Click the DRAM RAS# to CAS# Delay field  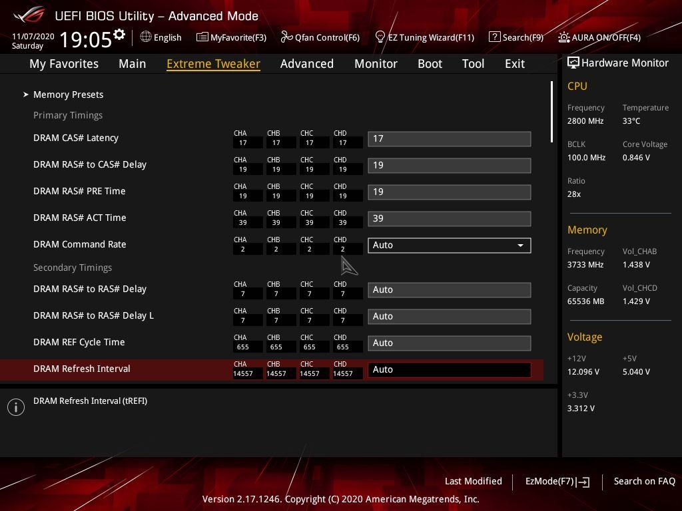pyautogui.click(x=450, y=165)
